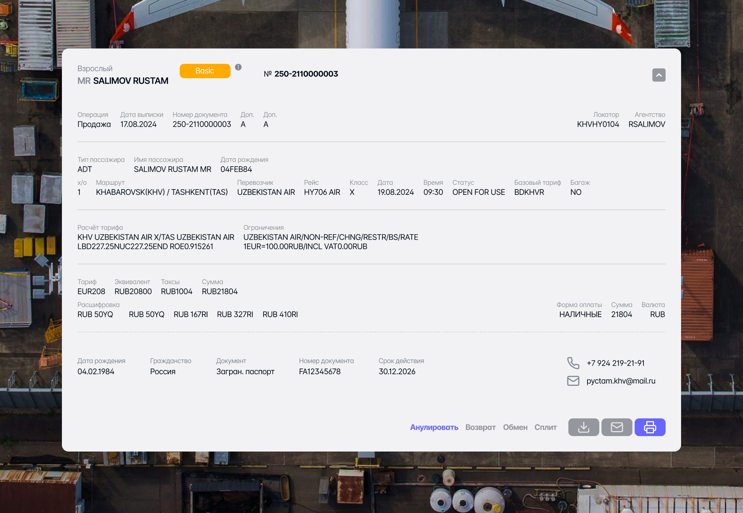Click the blue print ticket button
The width and height of the screenshot is (743, 513).
650,427
